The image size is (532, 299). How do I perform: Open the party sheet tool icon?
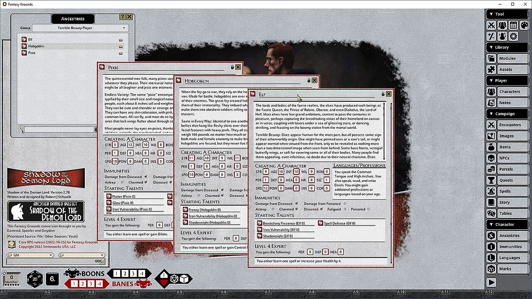pyautogui.click(x=502, y=25)
